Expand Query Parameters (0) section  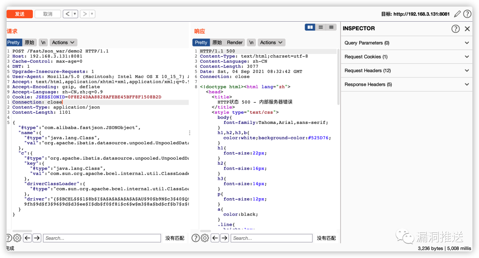pyautogui.click(x=407, y=43)
